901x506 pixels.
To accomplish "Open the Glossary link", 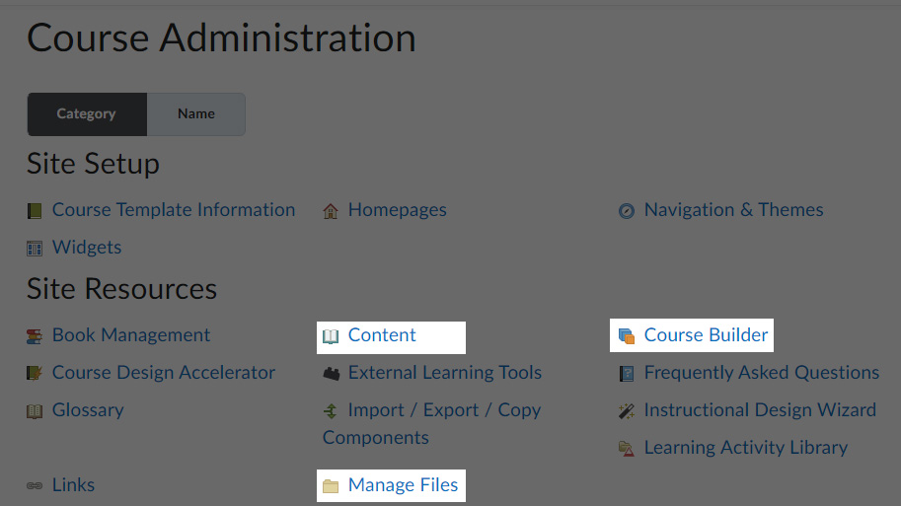I will [88, 410].
